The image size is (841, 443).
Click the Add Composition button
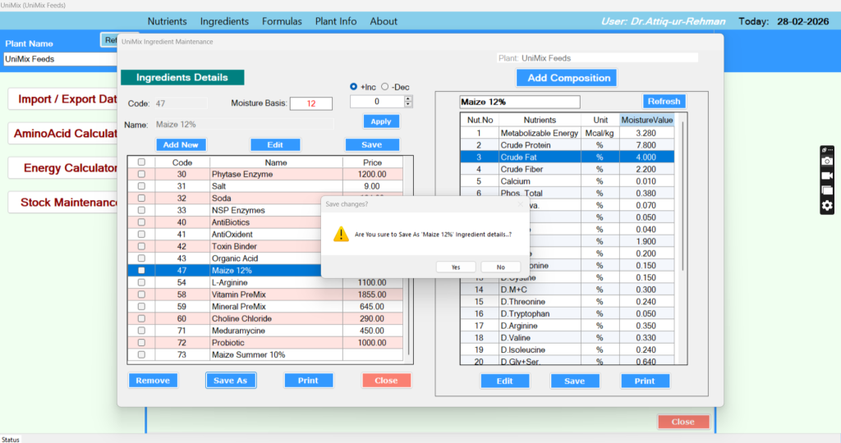[x=568, y=78]
